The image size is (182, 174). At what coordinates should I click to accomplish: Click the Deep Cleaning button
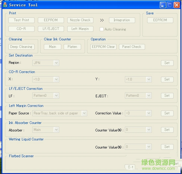point(21,47)
